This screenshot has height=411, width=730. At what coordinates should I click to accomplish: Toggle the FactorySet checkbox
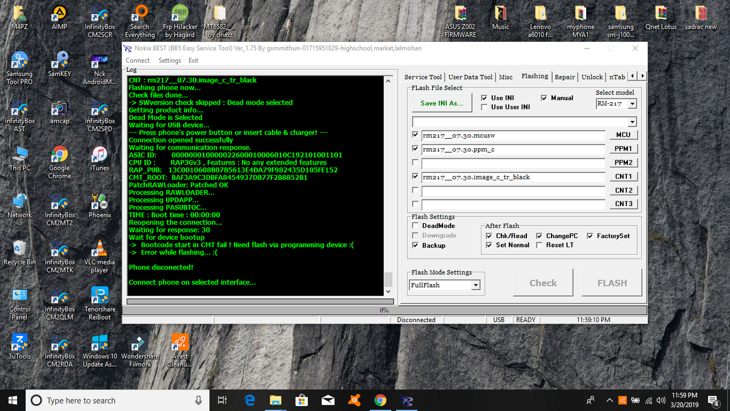tap(590, 236)
